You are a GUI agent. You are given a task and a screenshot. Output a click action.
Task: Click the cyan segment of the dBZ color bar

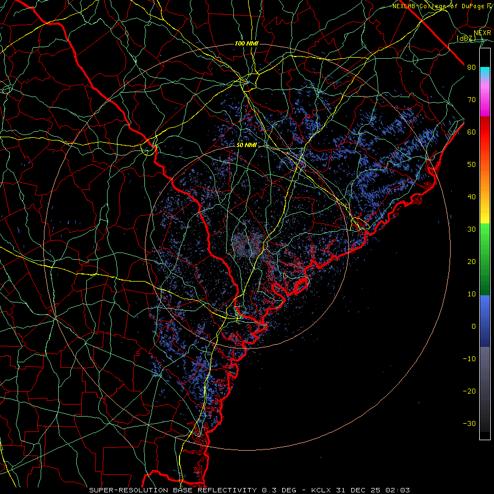485,72
